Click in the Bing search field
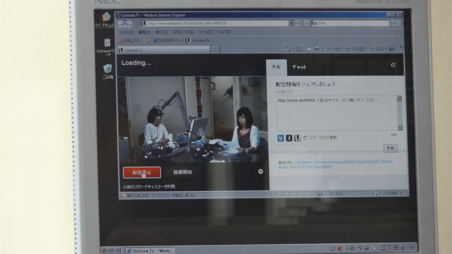Screen dimensions: 452x254 click(x=350, y=23)
